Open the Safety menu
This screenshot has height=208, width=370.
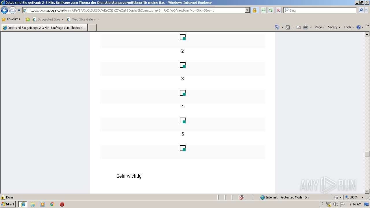coord(334,27)
